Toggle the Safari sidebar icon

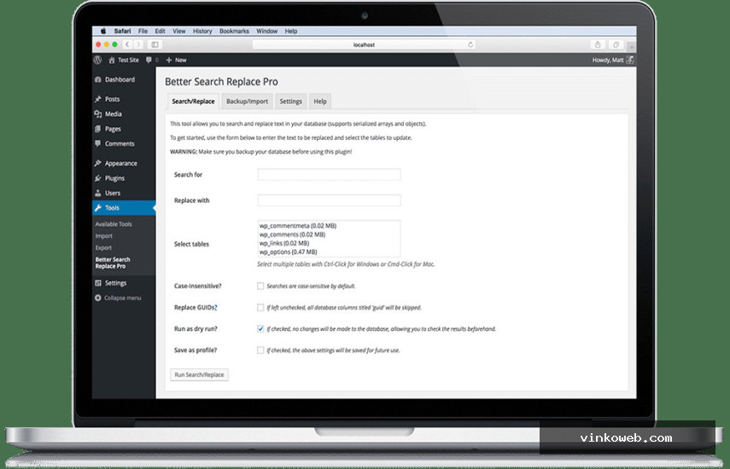tap(155, 44)
